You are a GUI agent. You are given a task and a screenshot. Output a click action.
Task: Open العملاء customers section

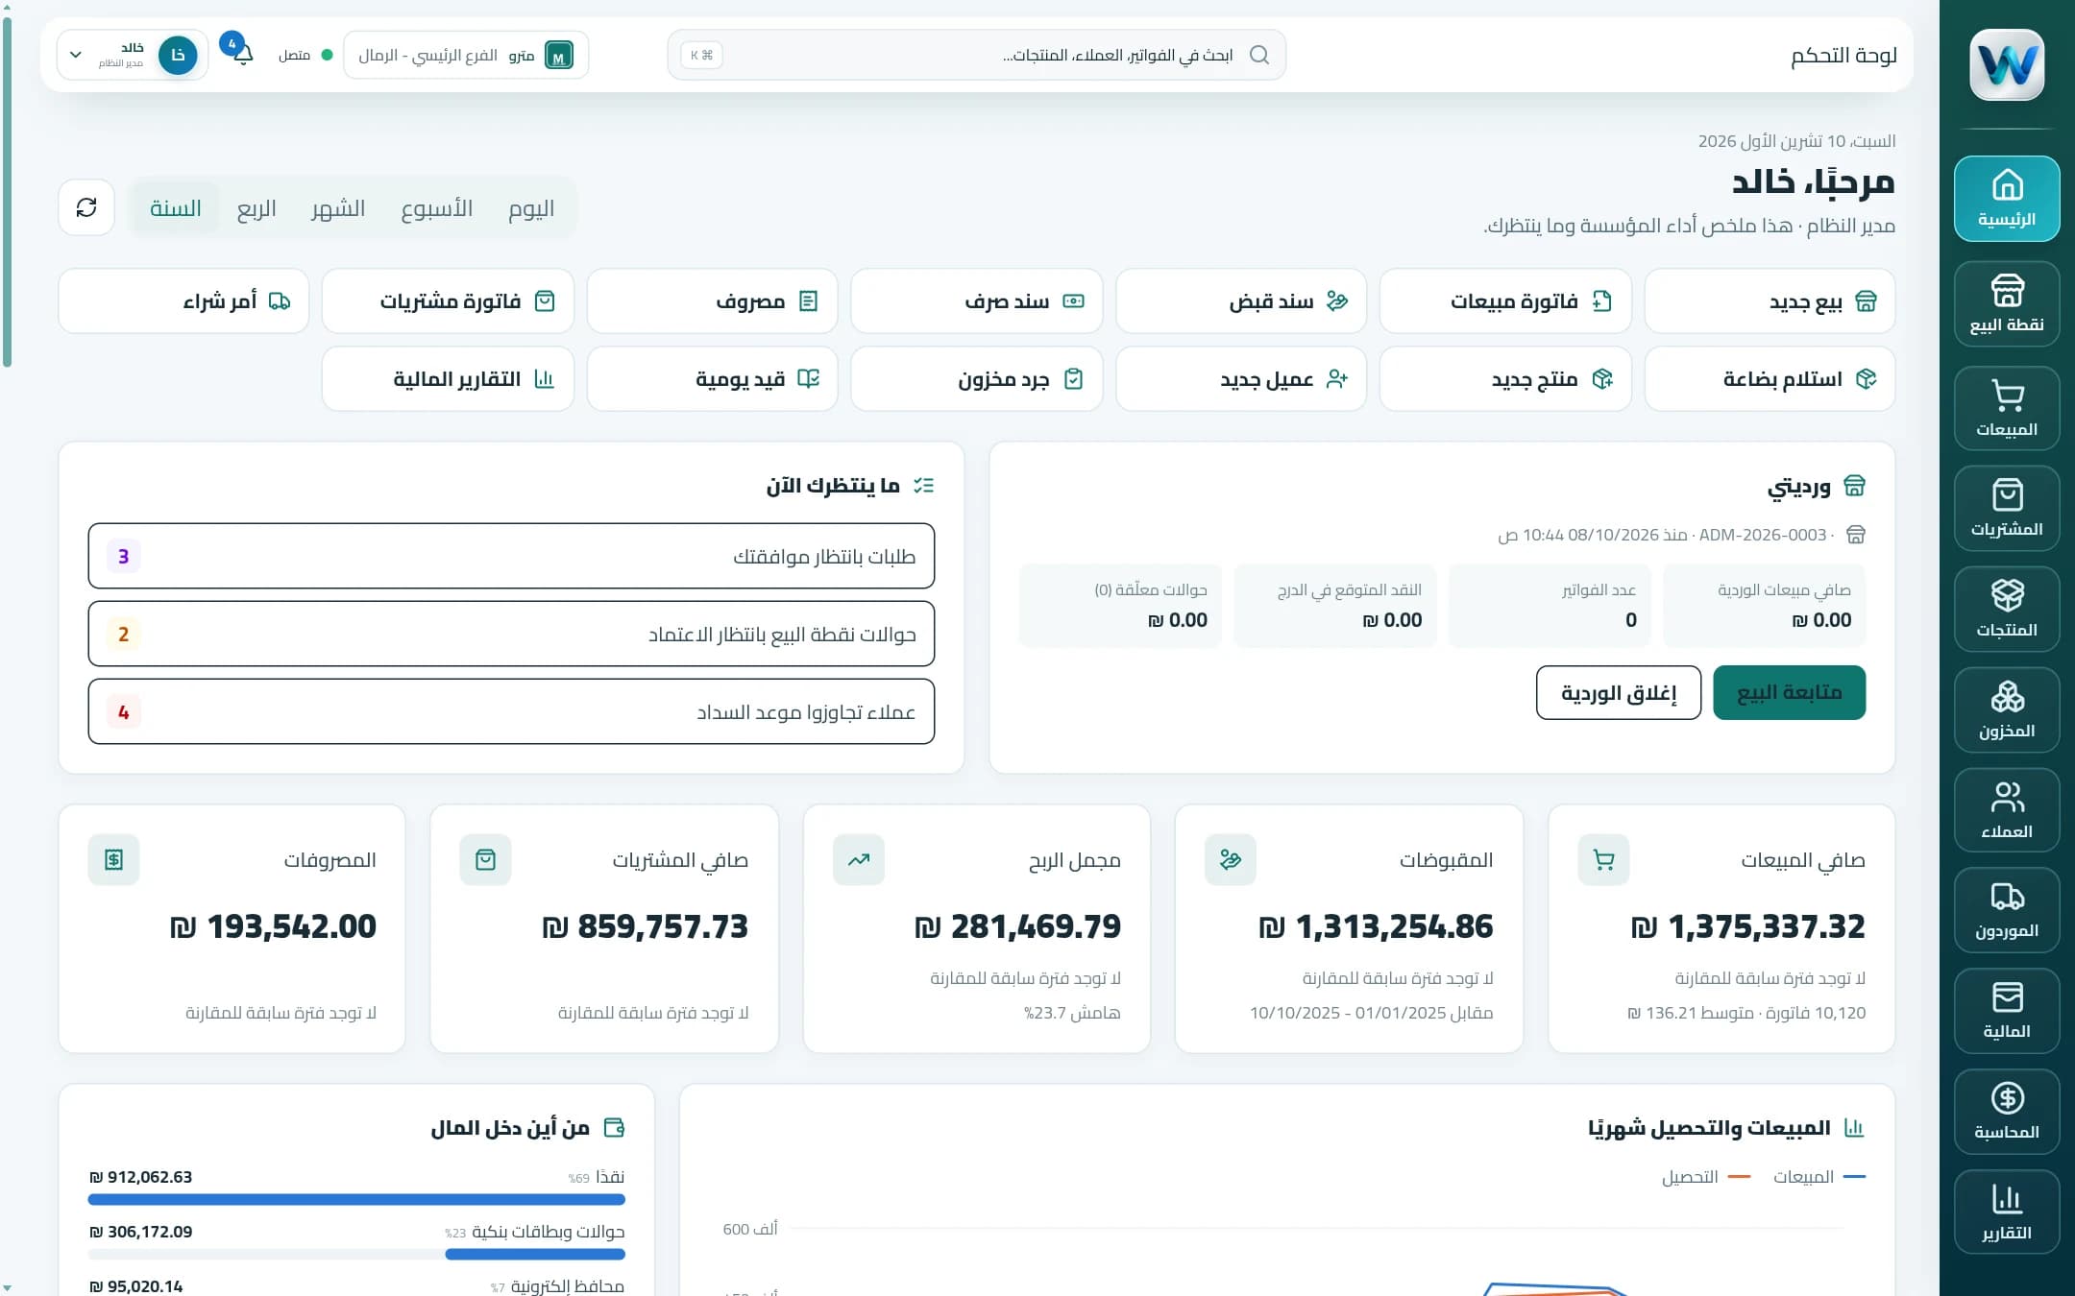[2006, 810]
